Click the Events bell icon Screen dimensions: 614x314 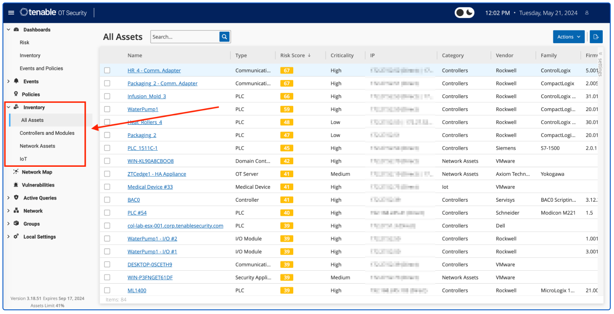[x=16, y=81]
